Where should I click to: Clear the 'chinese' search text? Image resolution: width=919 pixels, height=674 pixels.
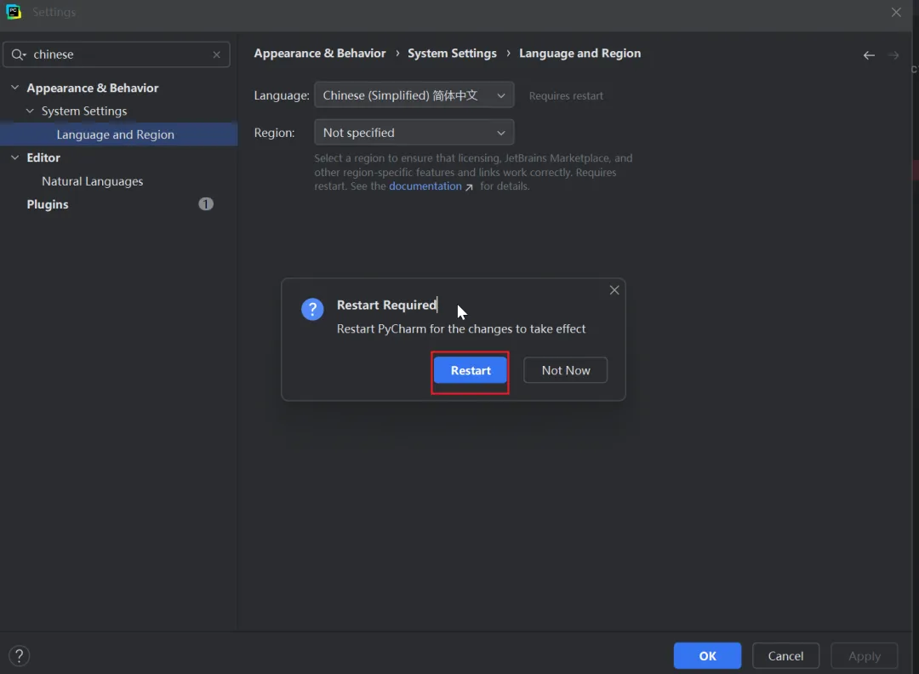click(216, 54)
